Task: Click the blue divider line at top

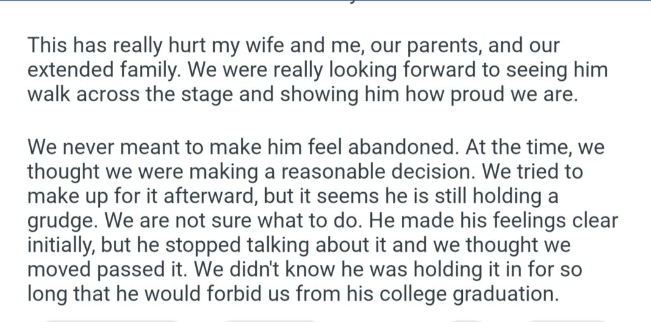Action: tap(325, 1)
